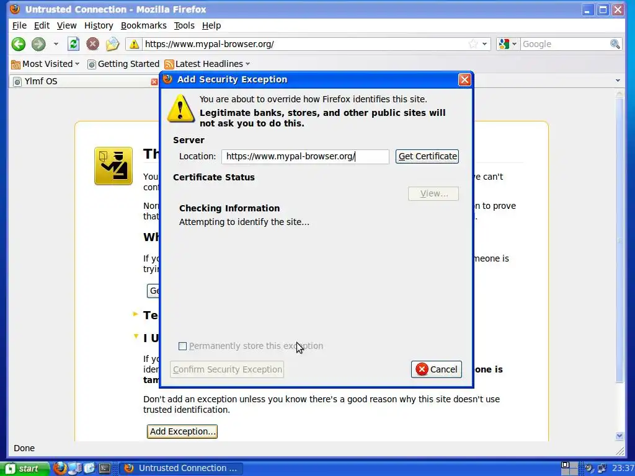Click the workspace switcher in the tray
Viewport: 635px width, 476px height.
tap(569, 469)
